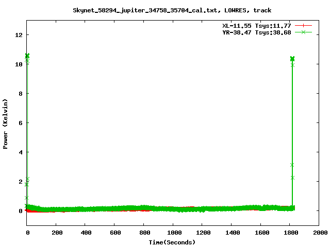The height and width of the screenshot is (247, 330).
Task: Click the x-axis tick label 1000
Action: click(174, 233)
